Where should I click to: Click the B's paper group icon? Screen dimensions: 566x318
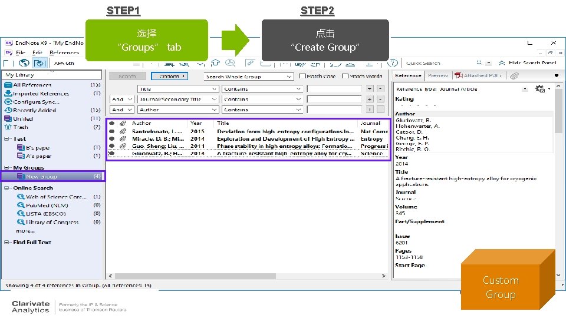[21, 147]
